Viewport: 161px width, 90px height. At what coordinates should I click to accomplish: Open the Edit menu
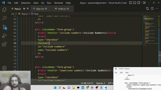tap(16, 3)
